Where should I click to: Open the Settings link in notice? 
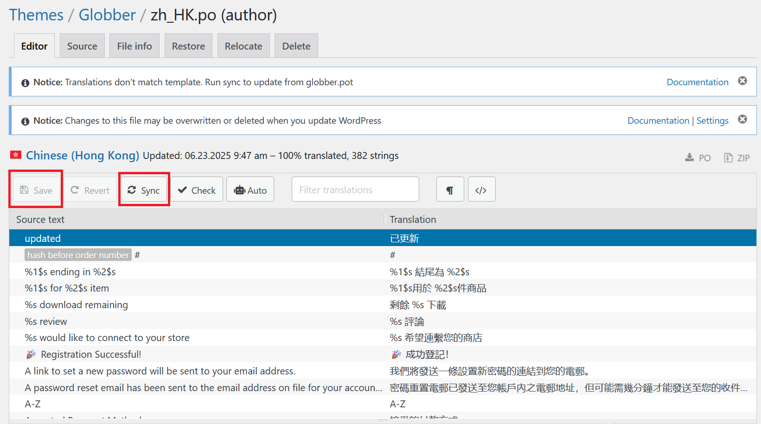[712, 120]
